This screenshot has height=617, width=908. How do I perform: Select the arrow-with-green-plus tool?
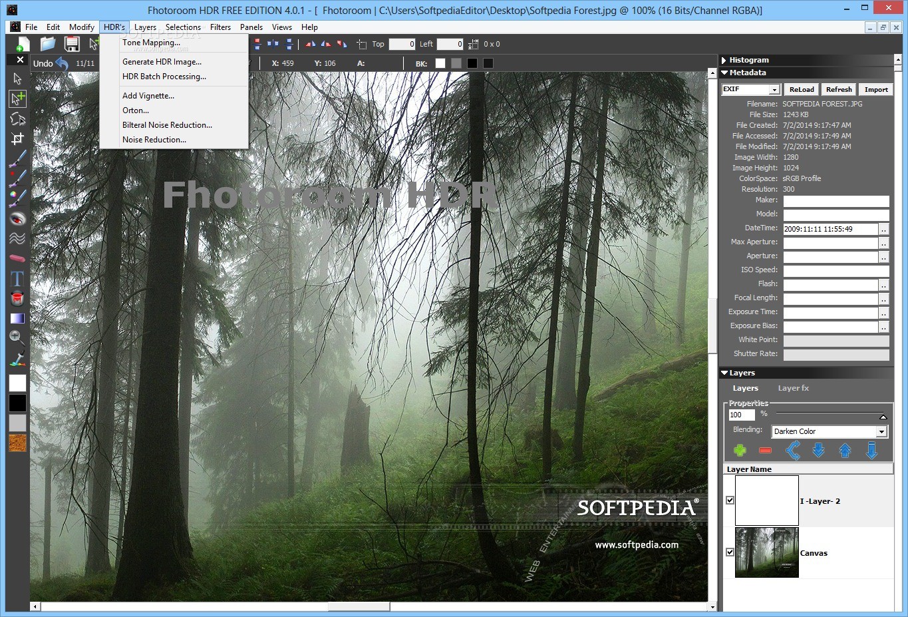(x=17, y=99)
